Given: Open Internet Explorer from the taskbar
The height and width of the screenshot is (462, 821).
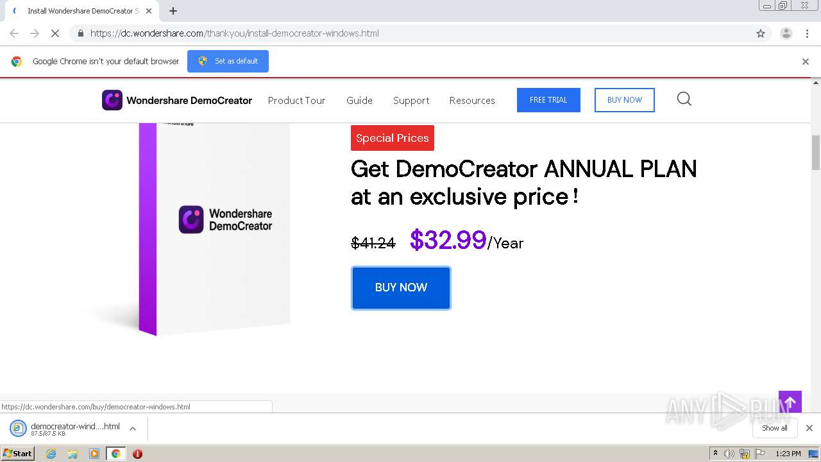Looking at the screenshot, I should [51, 454].
